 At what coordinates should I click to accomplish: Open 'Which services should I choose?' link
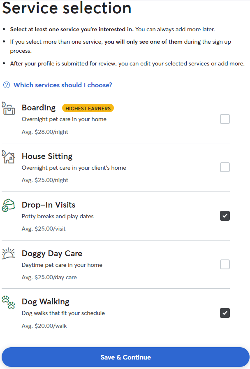point(62,85)
